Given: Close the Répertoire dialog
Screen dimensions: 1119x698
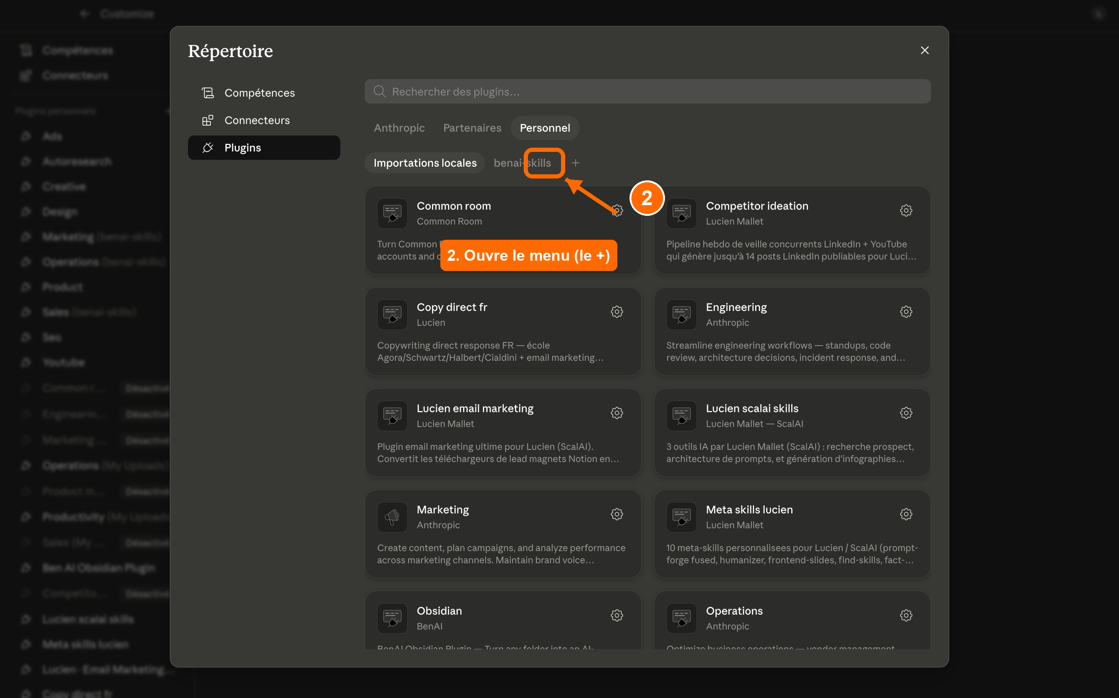Looking at the screenshot, I should (924, 50).
